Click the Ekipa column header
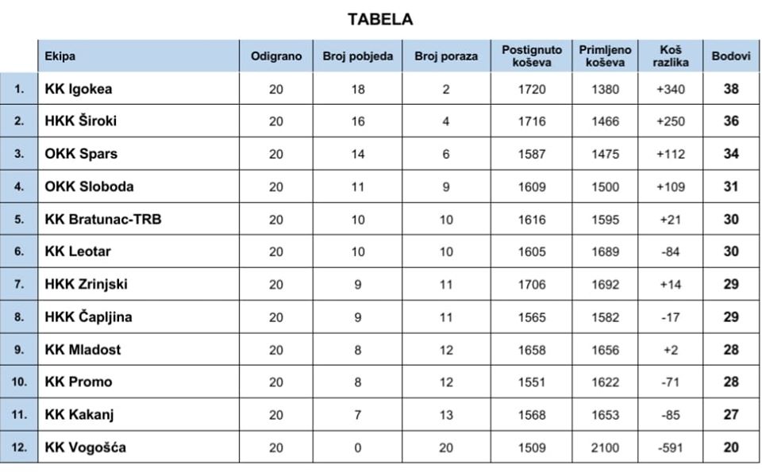The image size is (762, 472). (x=60, y=56)
